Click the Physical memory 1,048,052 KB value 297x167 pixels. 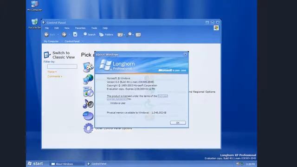point(159,113)
